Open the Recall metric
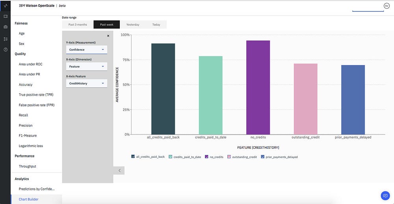Screen dimensions: 394x204 click(x=23, y=115)
